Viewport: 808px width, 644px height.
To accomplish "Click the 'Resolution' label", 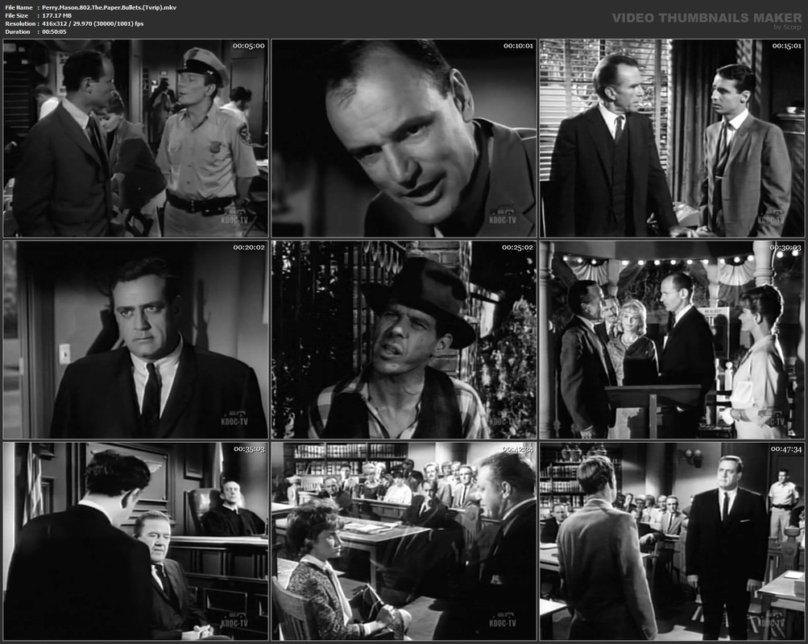I will coord(21,23).
